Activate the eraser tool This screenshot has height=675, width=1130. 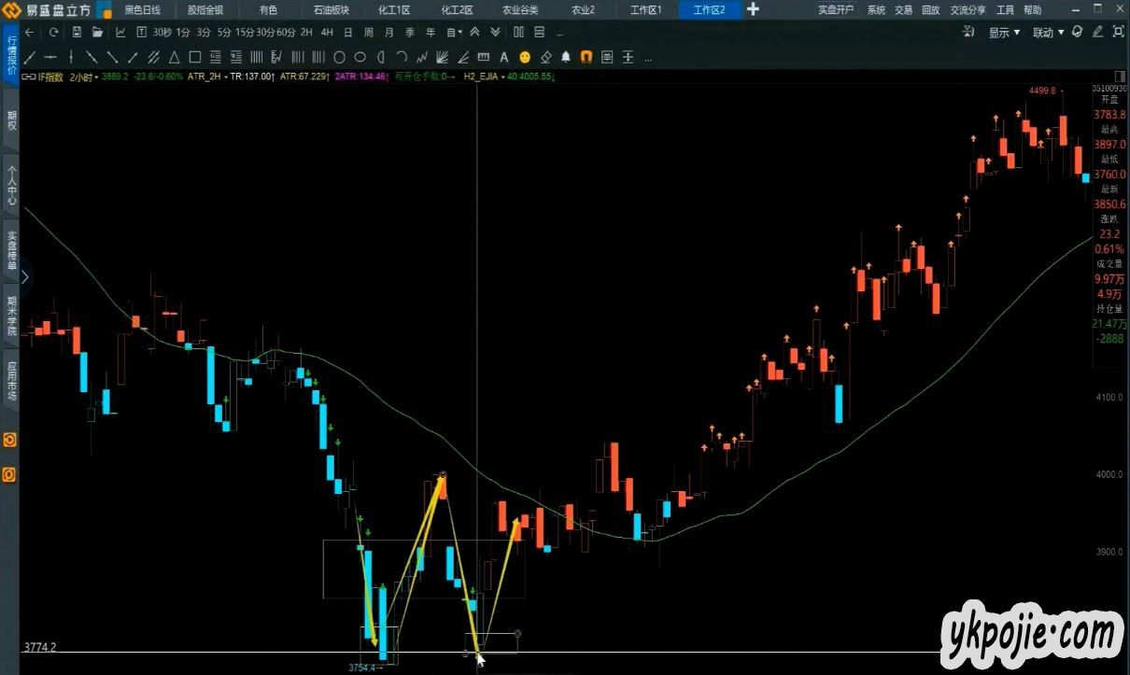(545, 57)
